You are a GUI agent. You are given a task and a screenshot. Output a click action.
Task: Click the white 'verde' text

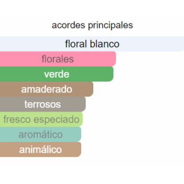pyautogui.click(x=57, y=74)
